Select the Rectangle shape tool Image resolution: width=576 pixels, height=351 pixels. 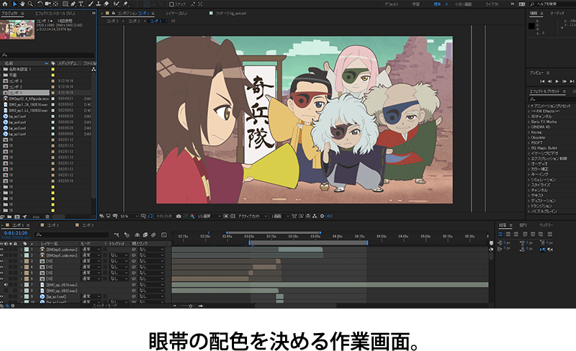point(65,4)
